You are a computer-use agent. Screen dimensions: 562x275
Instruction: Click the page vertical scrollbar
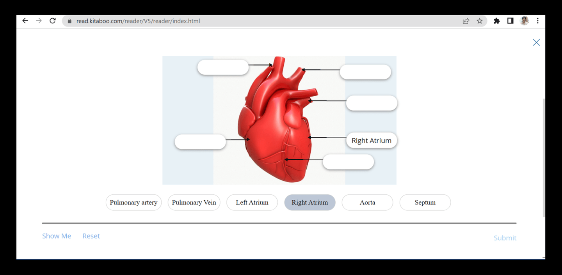[x=544, y=158]
